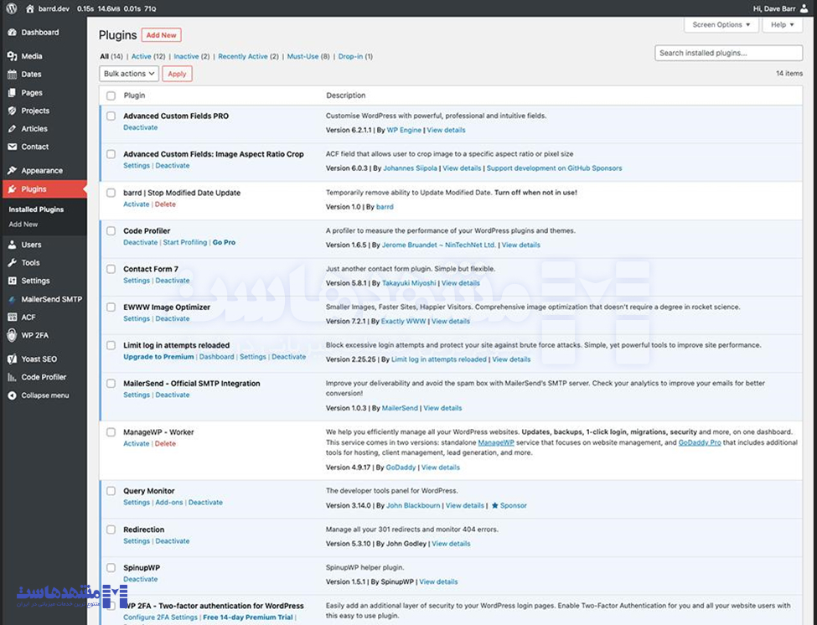Toggle the select-all checkbox in the table header
Viewport: 817px width, 625px height.
pos(111,96)
